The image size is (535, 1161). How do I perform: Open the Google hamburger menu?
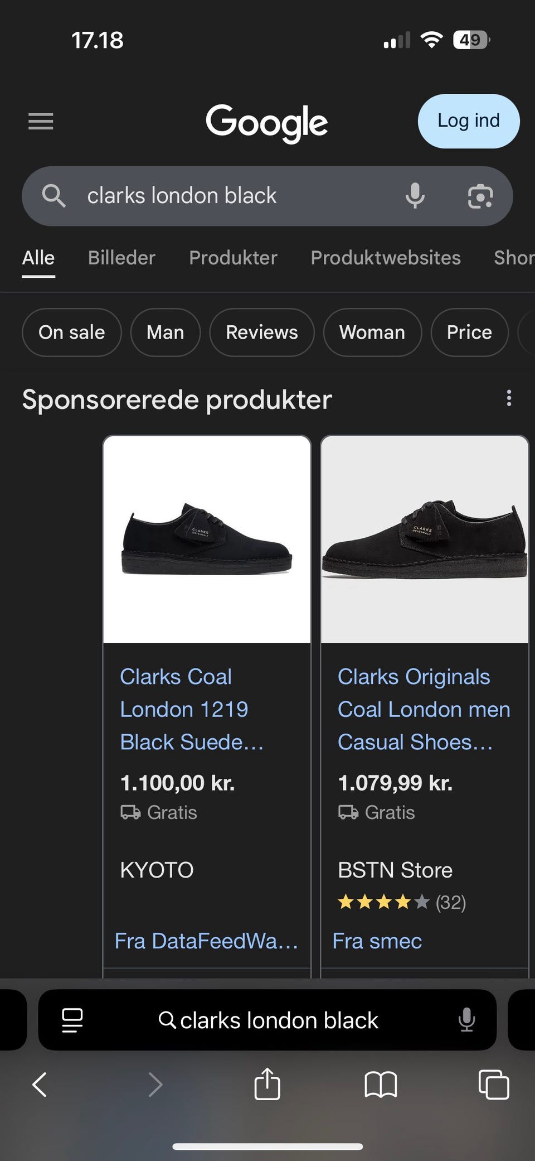pos(41,121)
